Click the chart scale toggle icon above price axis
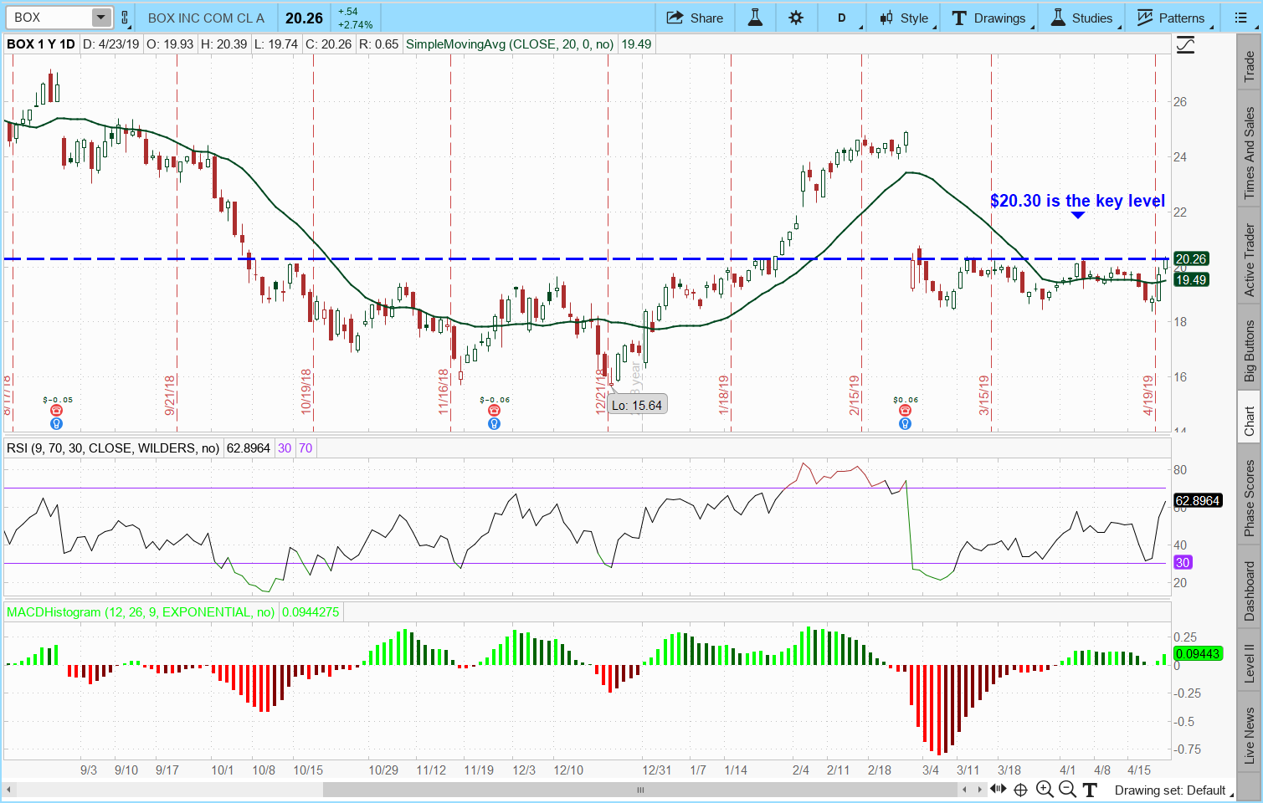1263x803 pixels. tap(1185, 45)
